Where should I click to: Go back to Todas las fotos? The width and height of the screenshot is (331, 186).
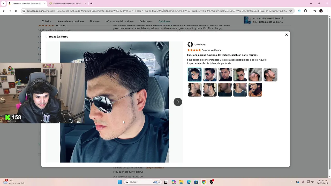[x=57, y=37]
